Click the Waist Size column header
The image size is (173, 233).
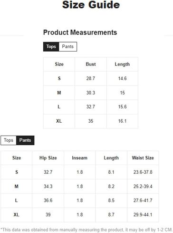click(x=143, y=158)
